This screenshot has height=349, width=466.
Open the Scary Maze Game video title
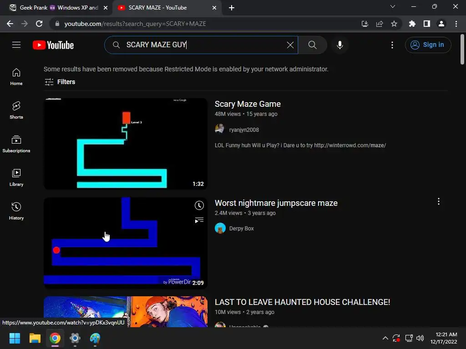tap(248, 104)
